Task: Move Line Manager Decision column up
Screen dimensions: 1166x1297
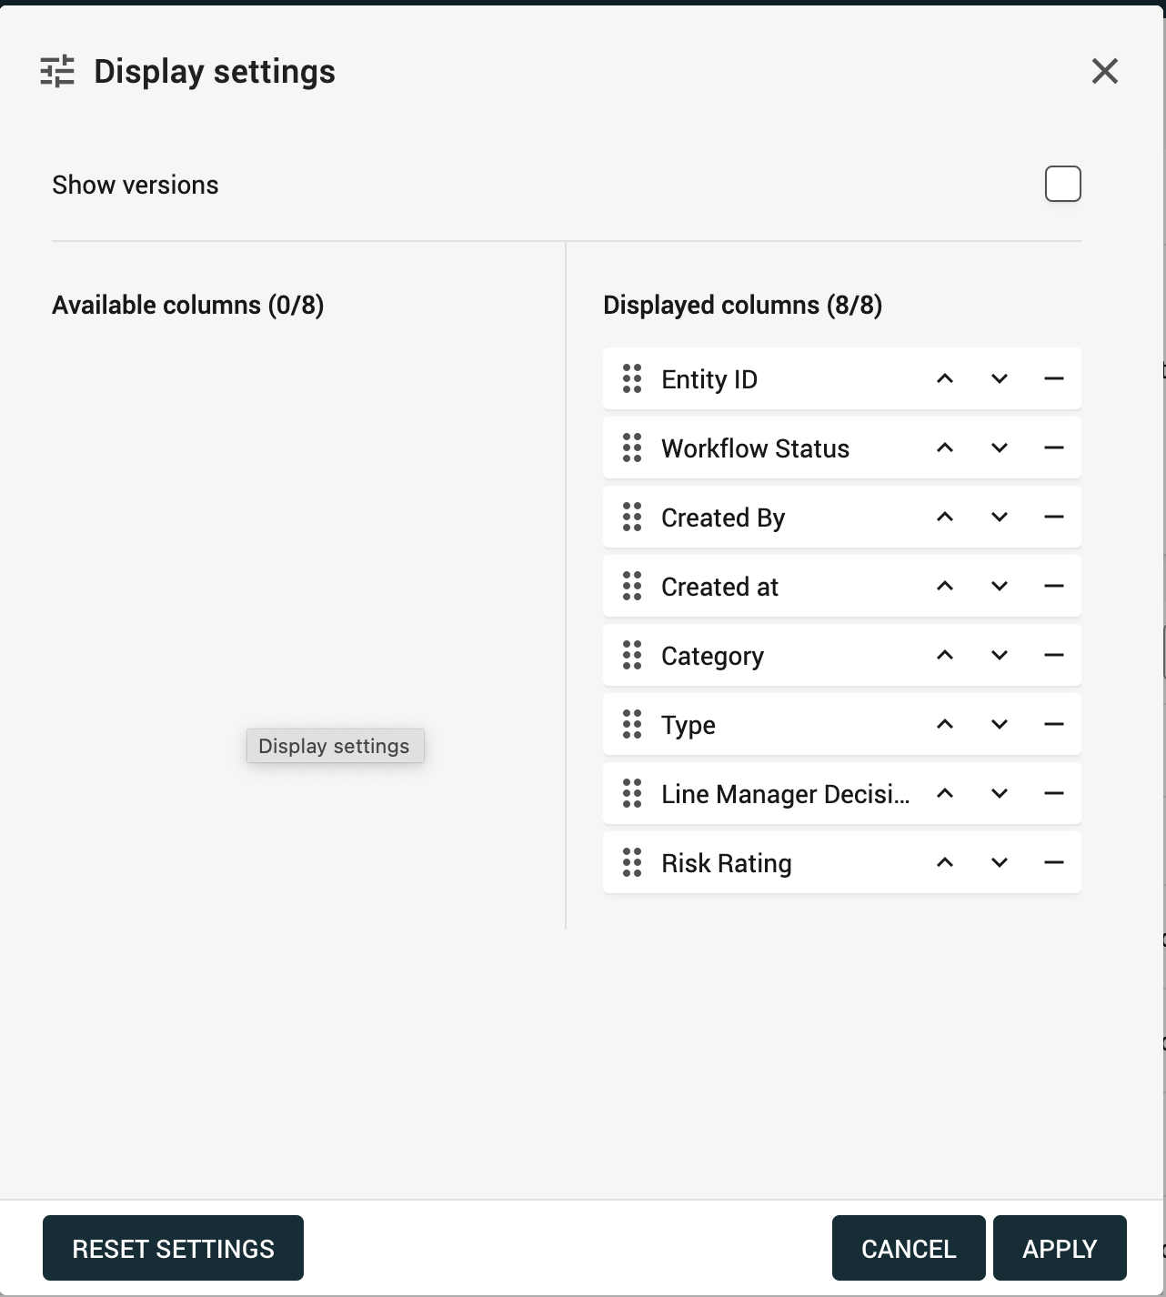Action: coord(945,793)
